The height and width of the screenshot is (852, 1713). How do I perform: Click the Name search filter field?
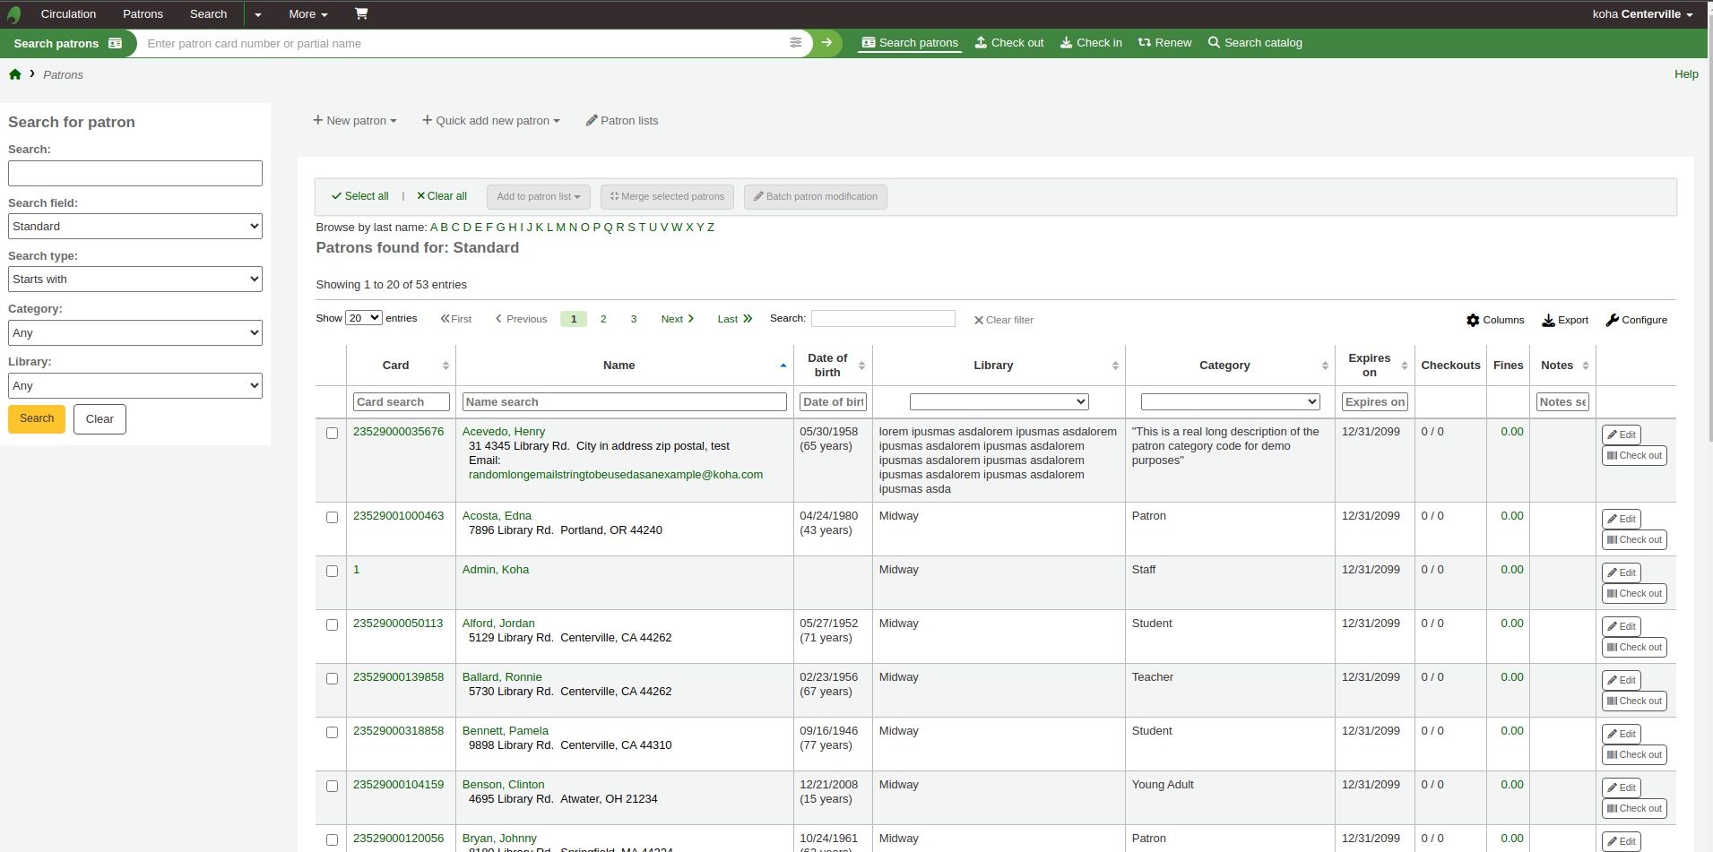pos(624,402)
